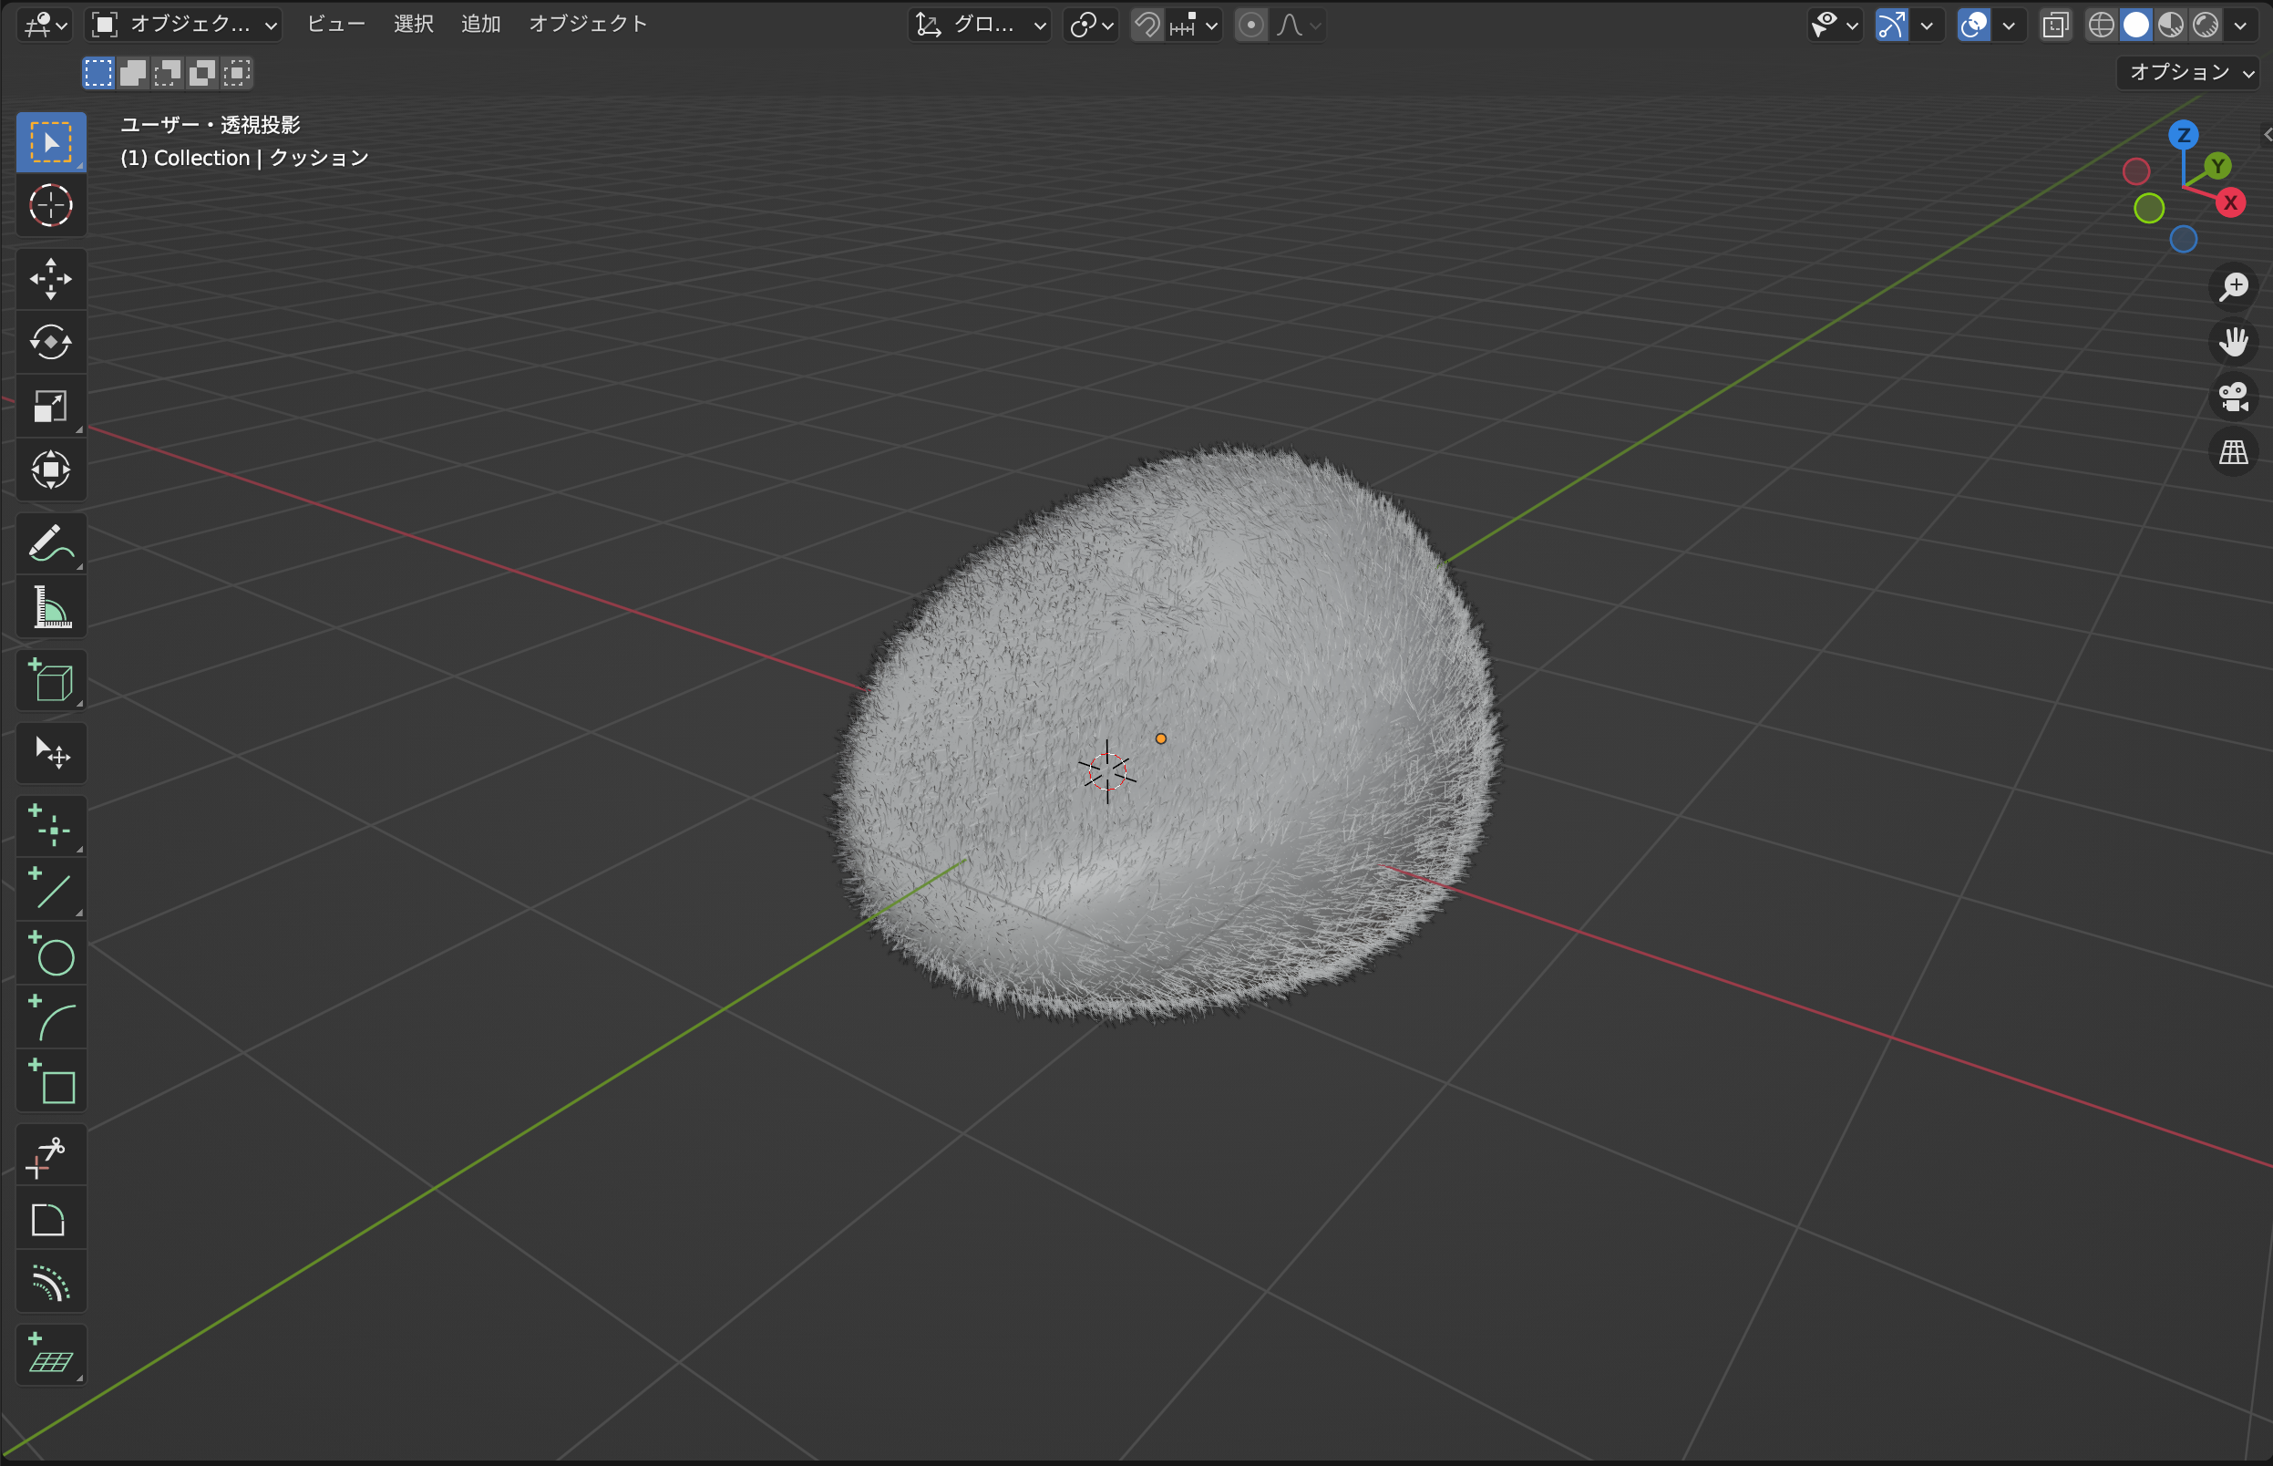Select the dotted arc tool
The width and height of the screenshot is (2273, 1466).
point(50,1282)
